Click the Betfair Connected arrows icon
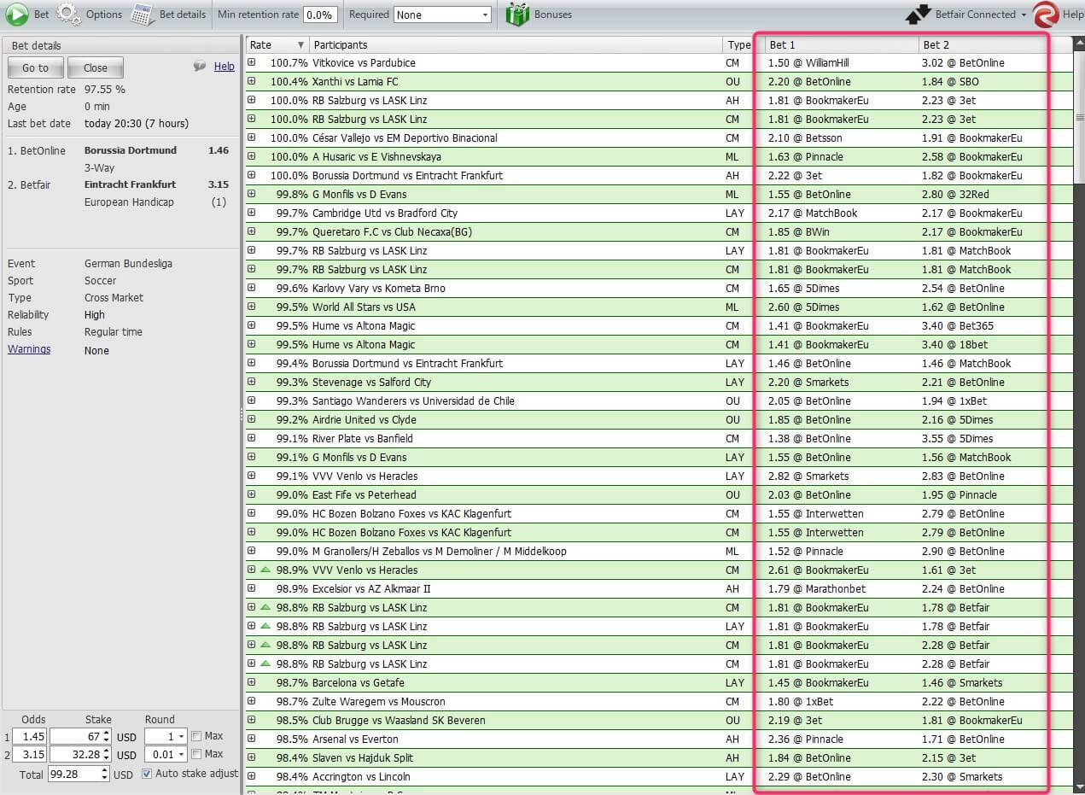 (919, 15)
